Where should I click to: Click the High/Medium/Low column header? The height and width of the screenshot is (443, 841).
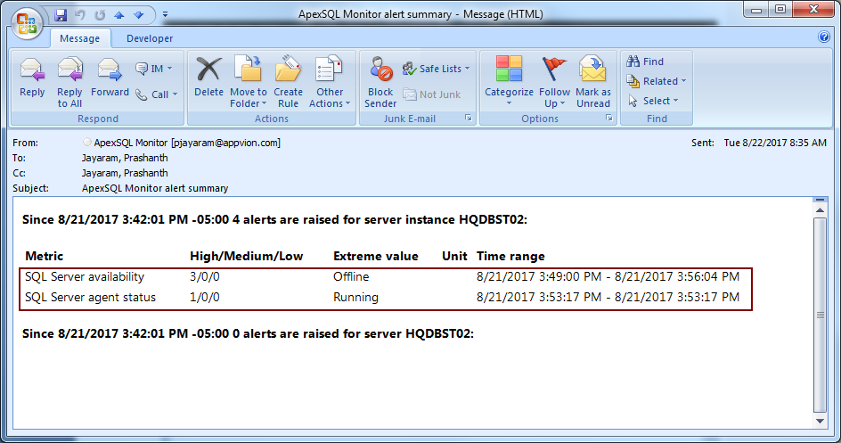click(246, 257)
